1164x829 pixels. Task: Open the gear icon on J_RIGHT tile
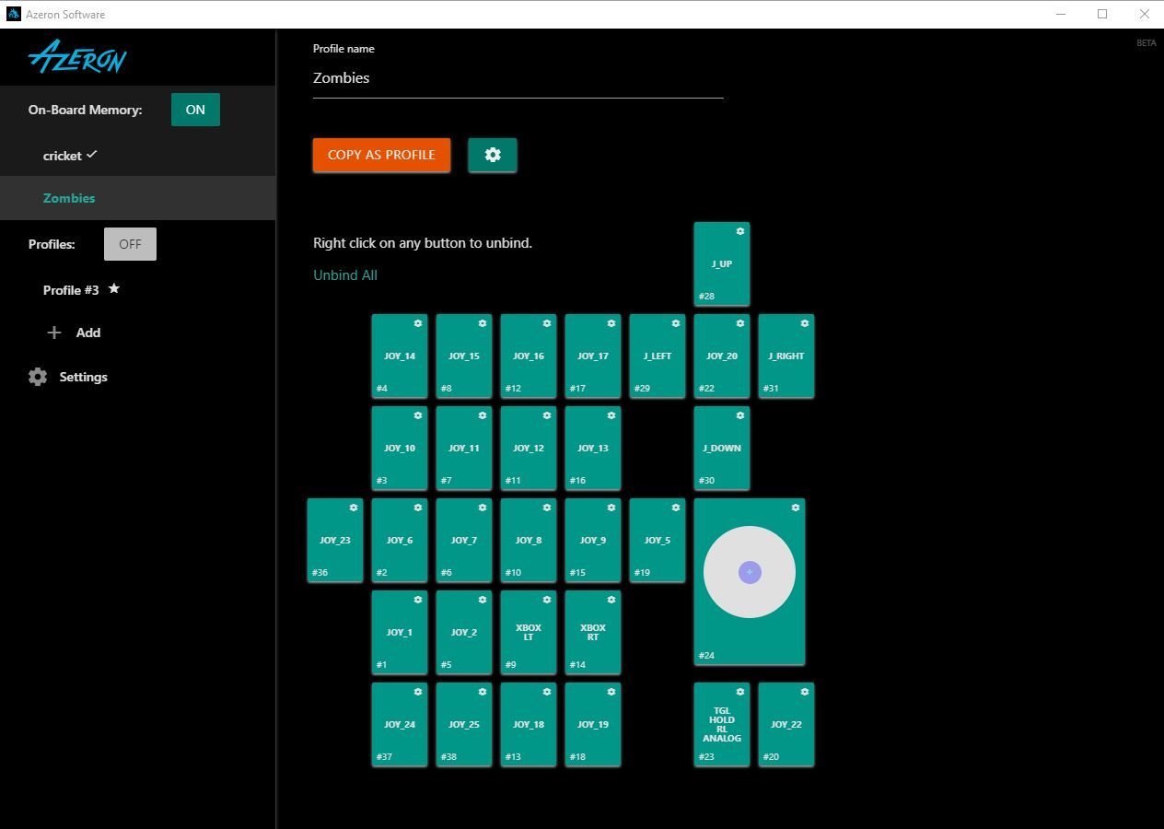point(804,323)
